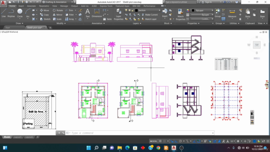Activate the Fillet command
Image resolution: width=270 pixels, height=152 pixels.
click(x=70, y=15)
